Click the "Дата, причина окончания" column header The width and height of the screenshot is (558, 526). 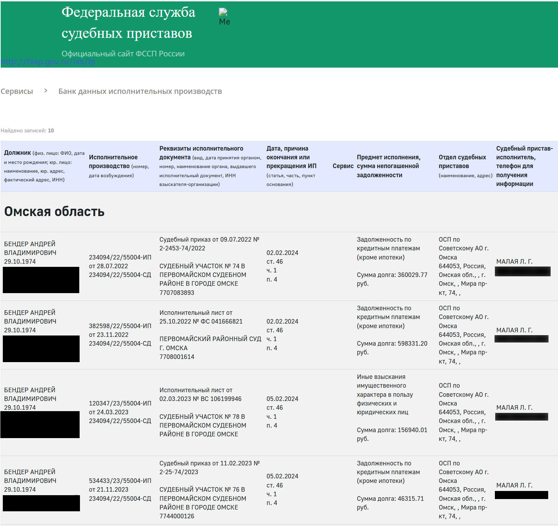tap(291, 166)
